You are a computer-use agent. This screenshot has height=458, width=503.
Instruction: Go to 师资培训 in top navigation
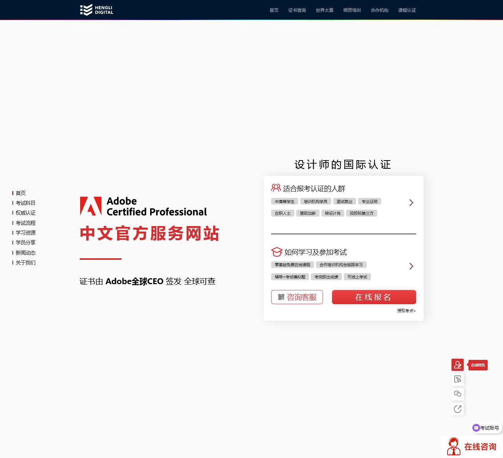352,10
